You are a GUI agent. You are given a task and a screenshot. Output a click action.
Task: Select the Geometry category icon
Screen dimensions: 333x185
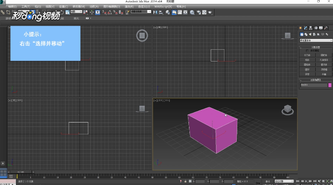point(302,34)
